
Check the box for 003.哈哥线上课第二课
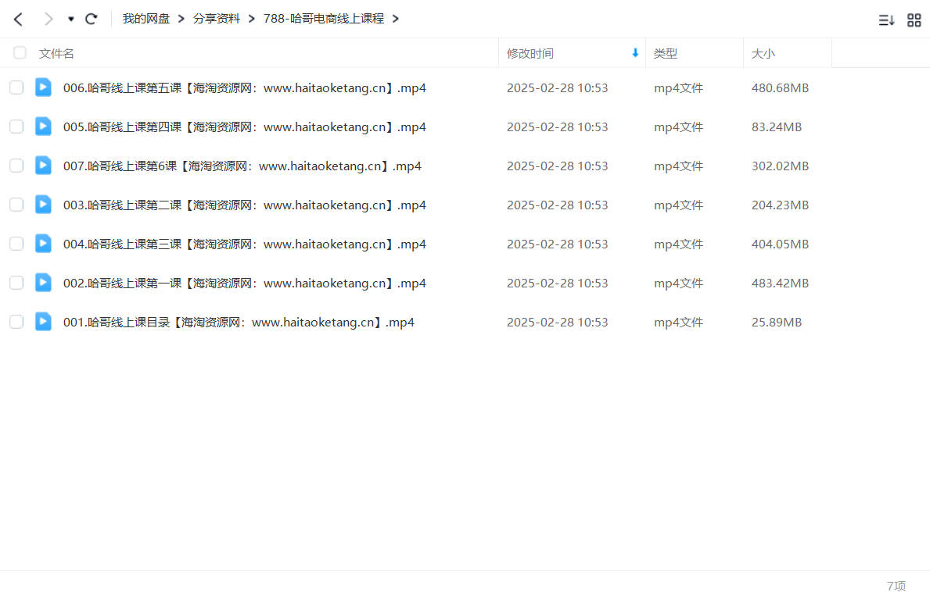(x=16, y=205)
